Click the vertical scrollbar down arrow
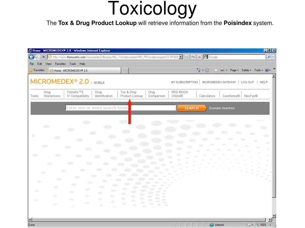 [274, 216]
